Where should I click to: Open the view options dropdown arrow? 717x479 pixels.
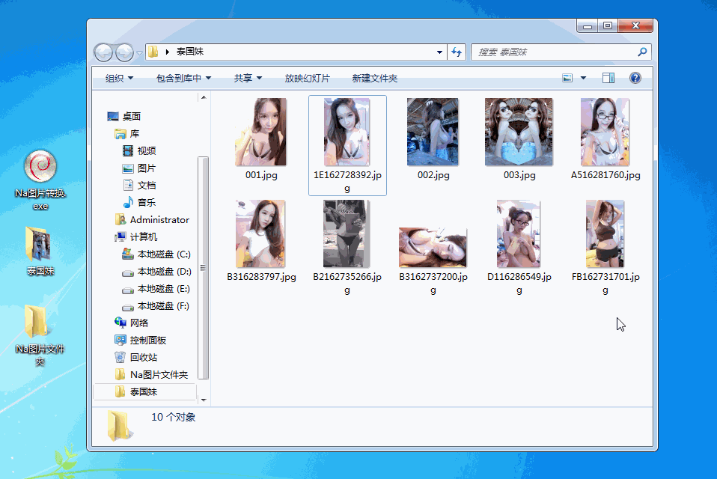(x=583, y=78)
